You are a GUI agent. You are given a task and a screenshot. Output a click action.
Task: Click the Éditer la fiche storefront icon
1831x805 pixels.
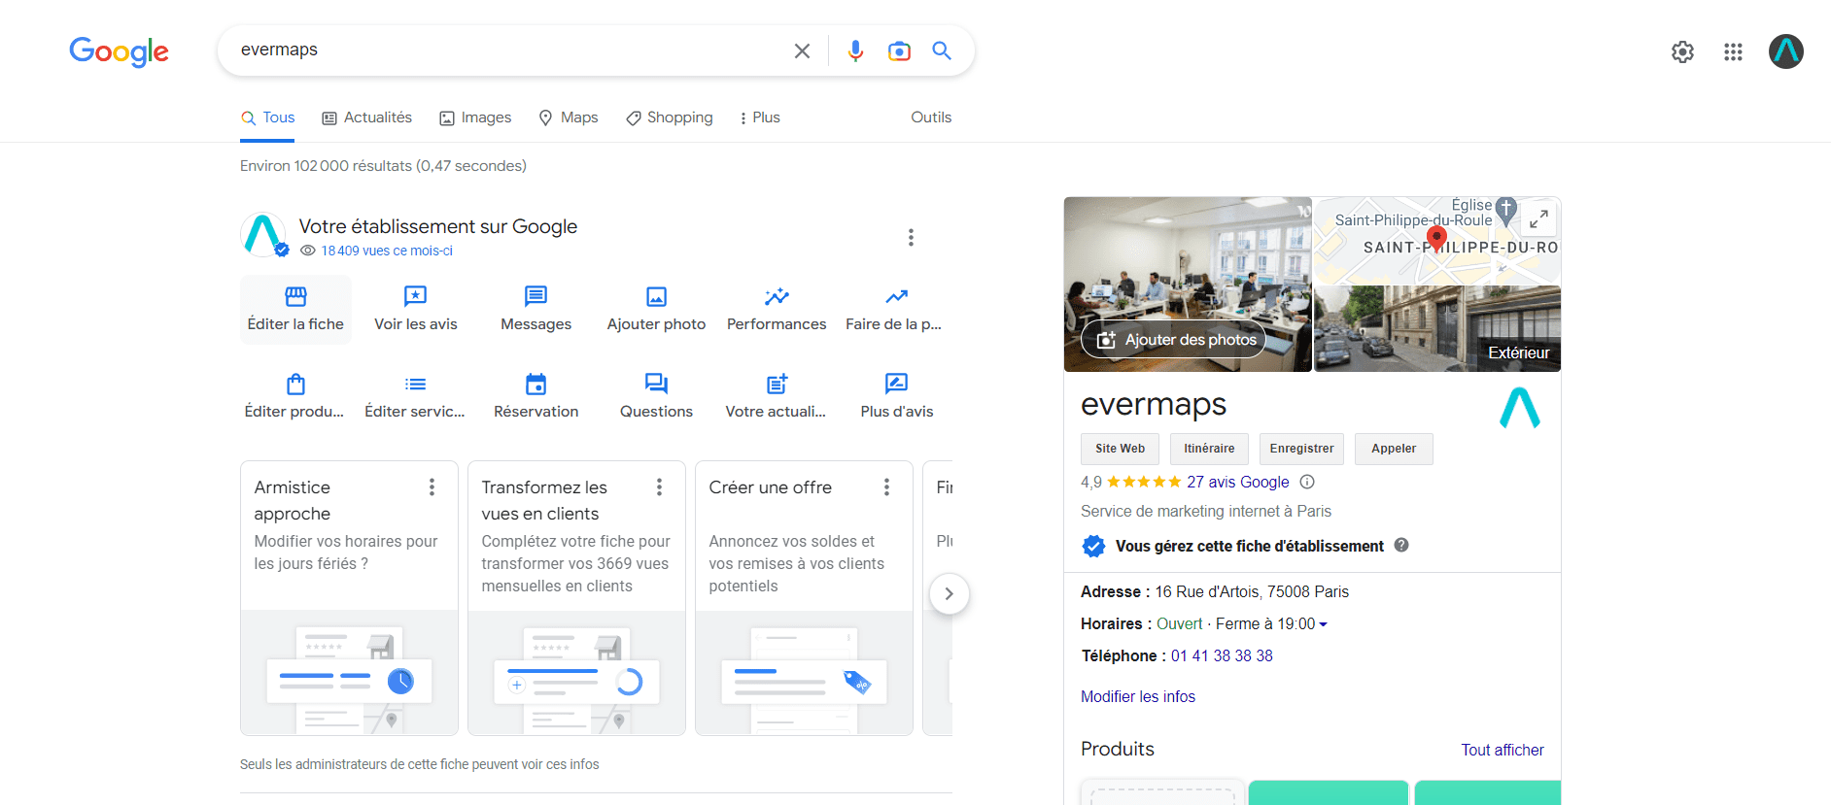coord(295,296)
